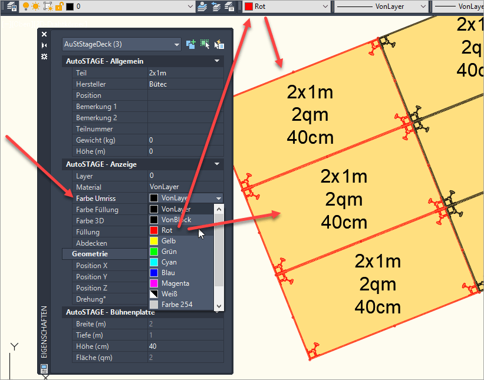Select the Drehung° property row
The width and height of the screenshot is (484, 380).
[x=110, y=299]
